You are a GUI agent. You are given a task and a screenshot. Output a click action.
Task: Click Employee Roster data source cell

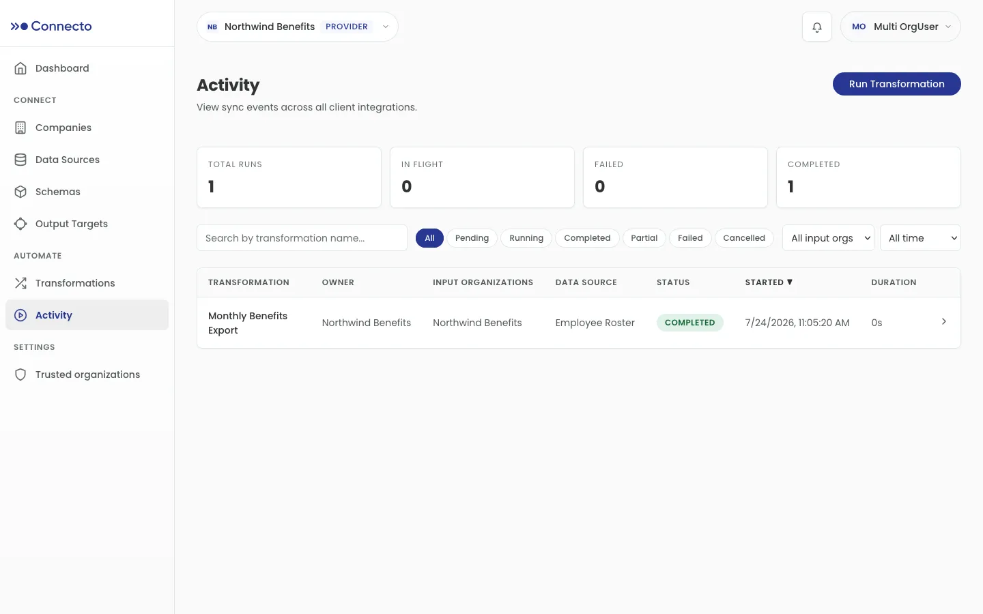[595, 323]
